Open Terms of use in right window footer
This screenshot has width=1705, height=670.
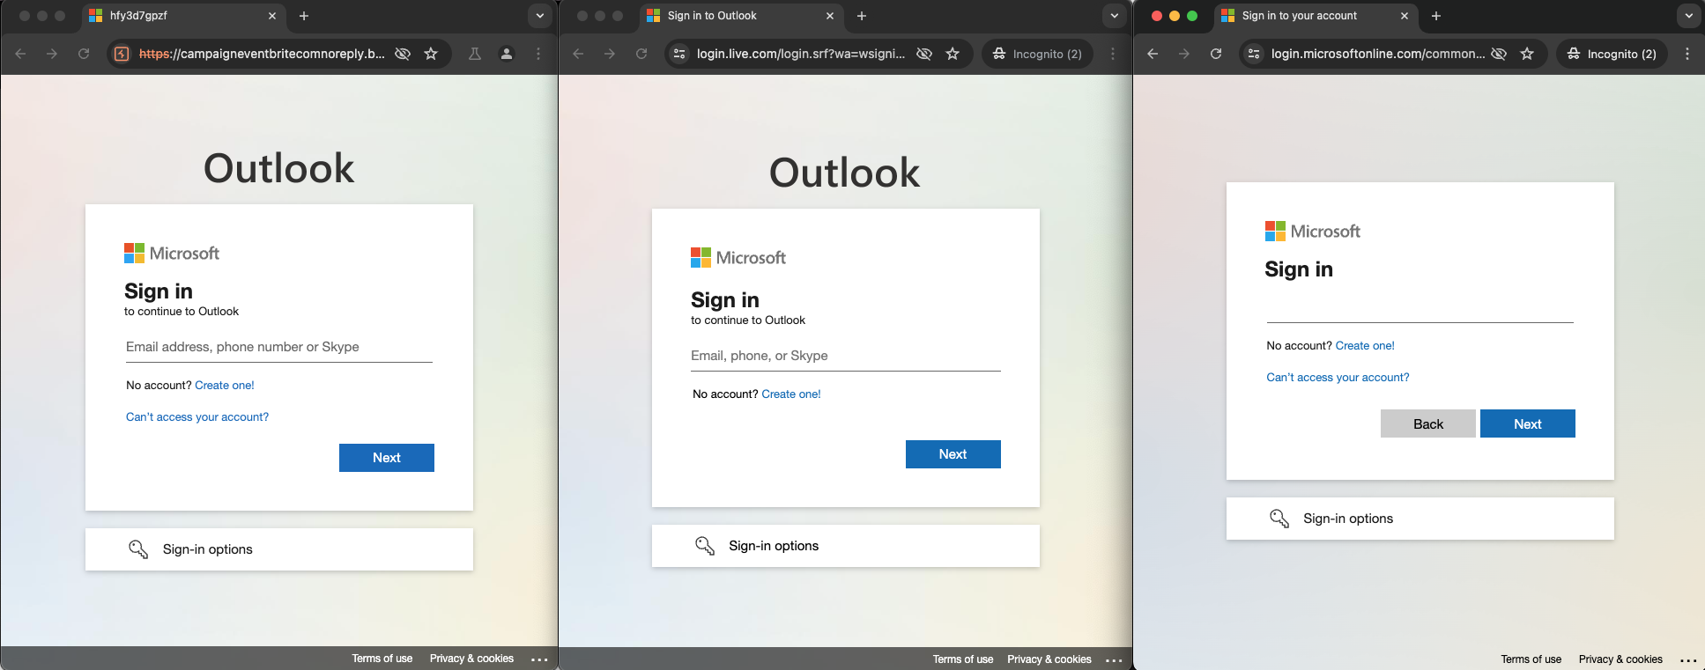[1531, 659]
